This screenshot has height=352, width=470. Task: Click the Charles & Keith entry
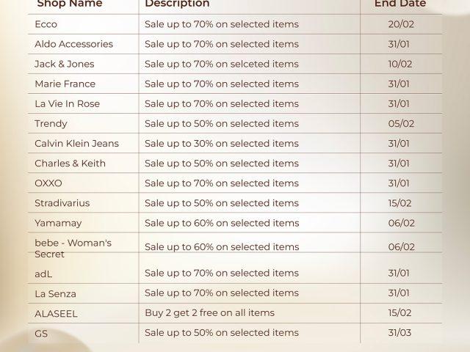tap(70, 163)
